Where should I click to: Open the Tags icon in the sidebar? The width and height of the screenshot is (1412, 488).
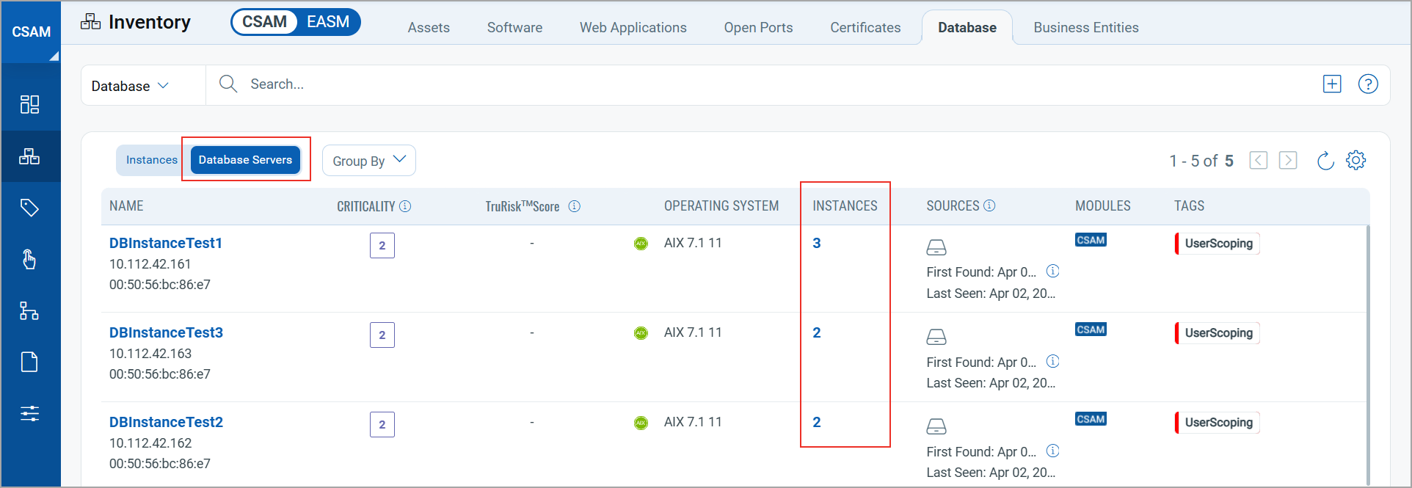[x=29, y=208]
